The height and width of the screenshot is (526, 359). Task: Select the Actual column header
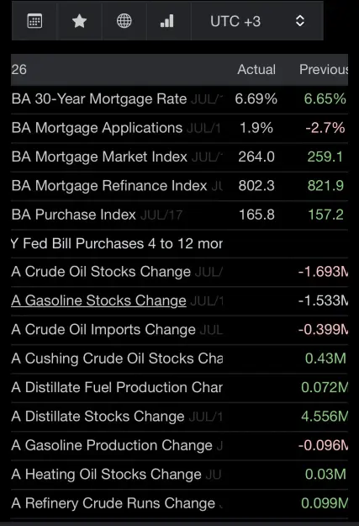coord(256,70)
